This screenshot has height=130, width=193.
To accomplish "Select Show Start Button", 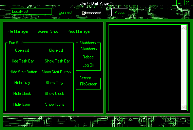I will (56, 72).
